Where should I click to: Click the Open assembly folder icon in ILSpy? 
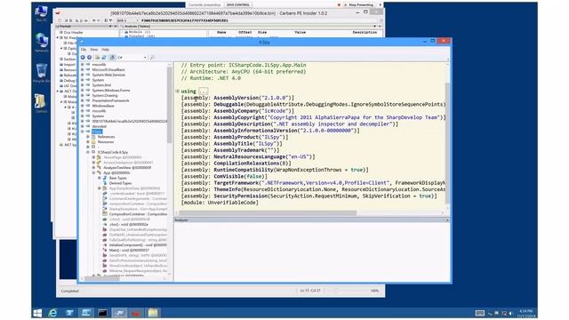[x=97, y=57]
